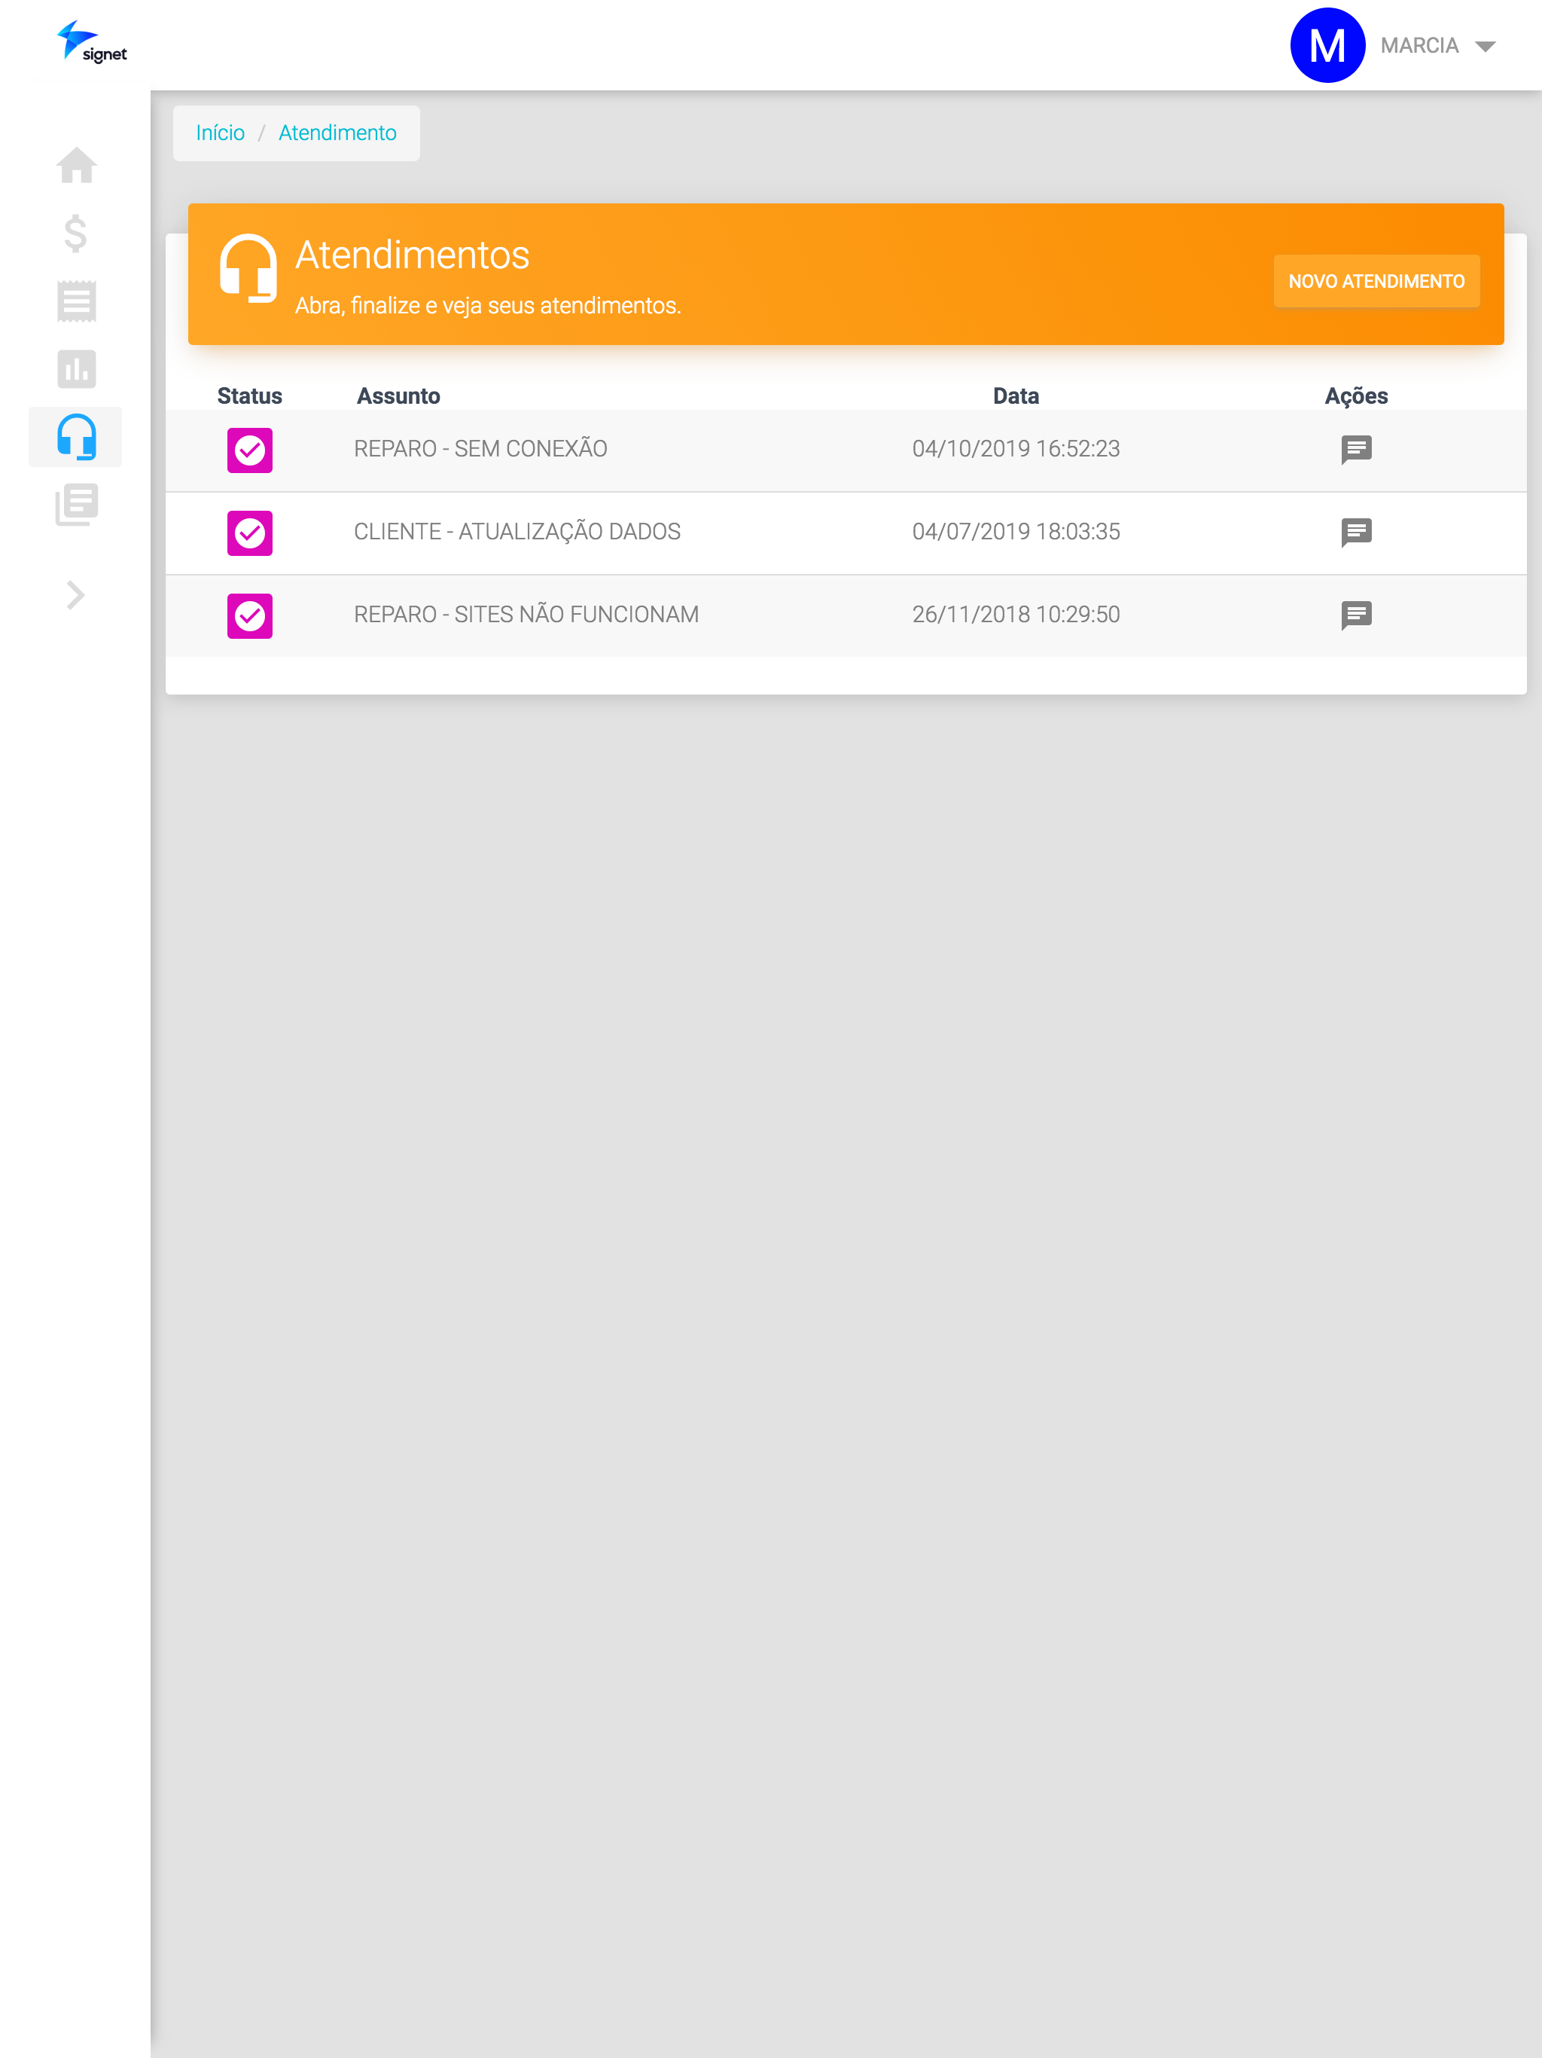This screenshot has height=2058, width=1542.
Task: Click the Atendimentos heading title
Action: tap(412, 255)
